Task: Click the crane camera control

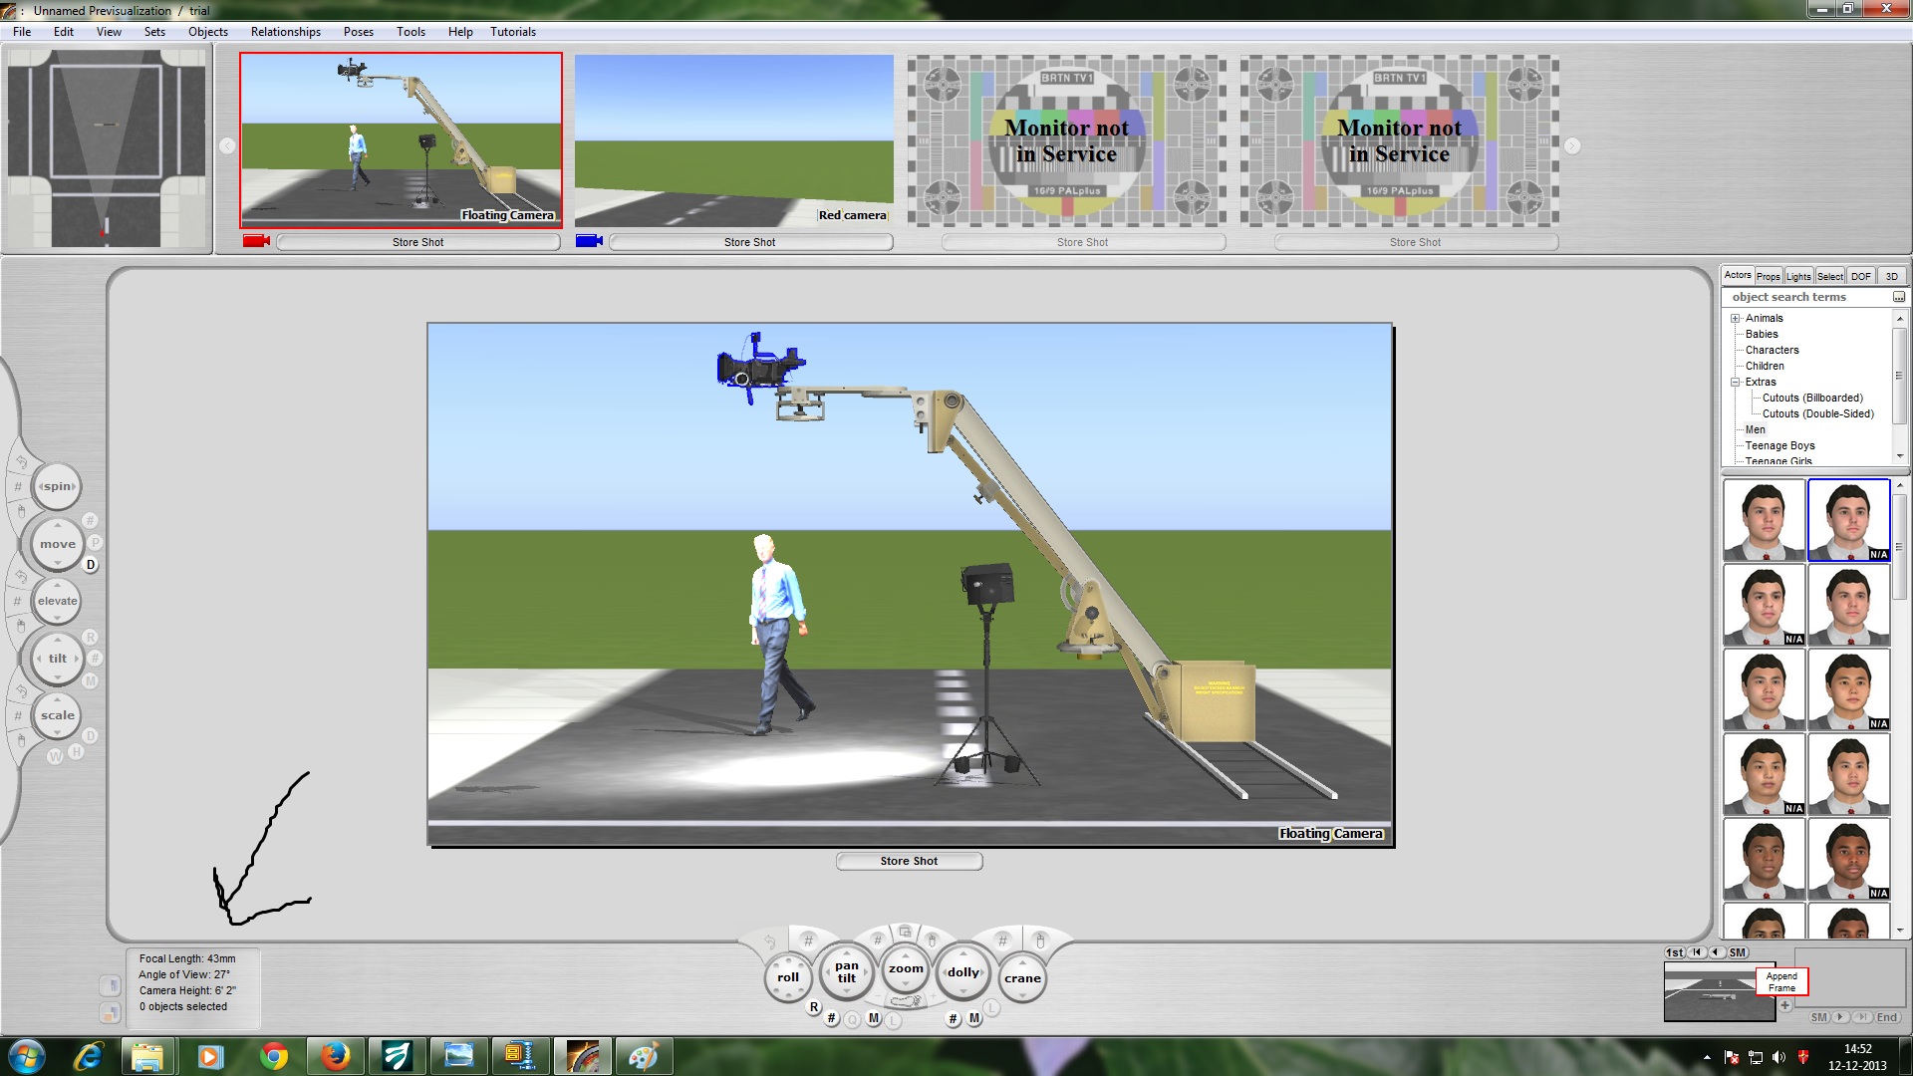Action: click(1022, 978)
